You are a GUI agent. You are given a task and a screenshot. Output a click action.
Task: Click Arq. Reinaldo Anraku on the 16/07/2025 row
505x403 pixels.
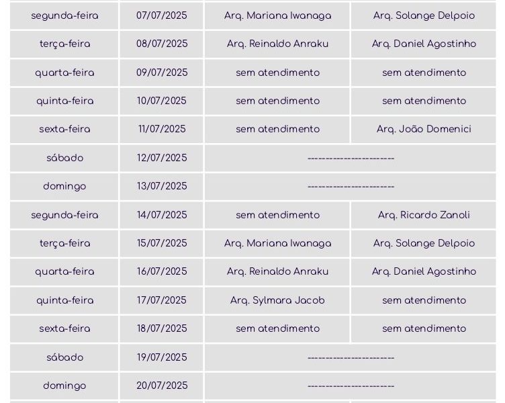[x=277, y=271]
